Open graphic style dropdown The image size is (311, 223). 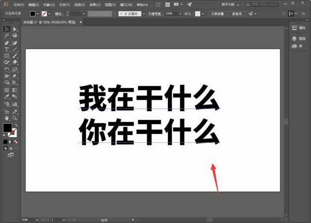pos(203,13)
